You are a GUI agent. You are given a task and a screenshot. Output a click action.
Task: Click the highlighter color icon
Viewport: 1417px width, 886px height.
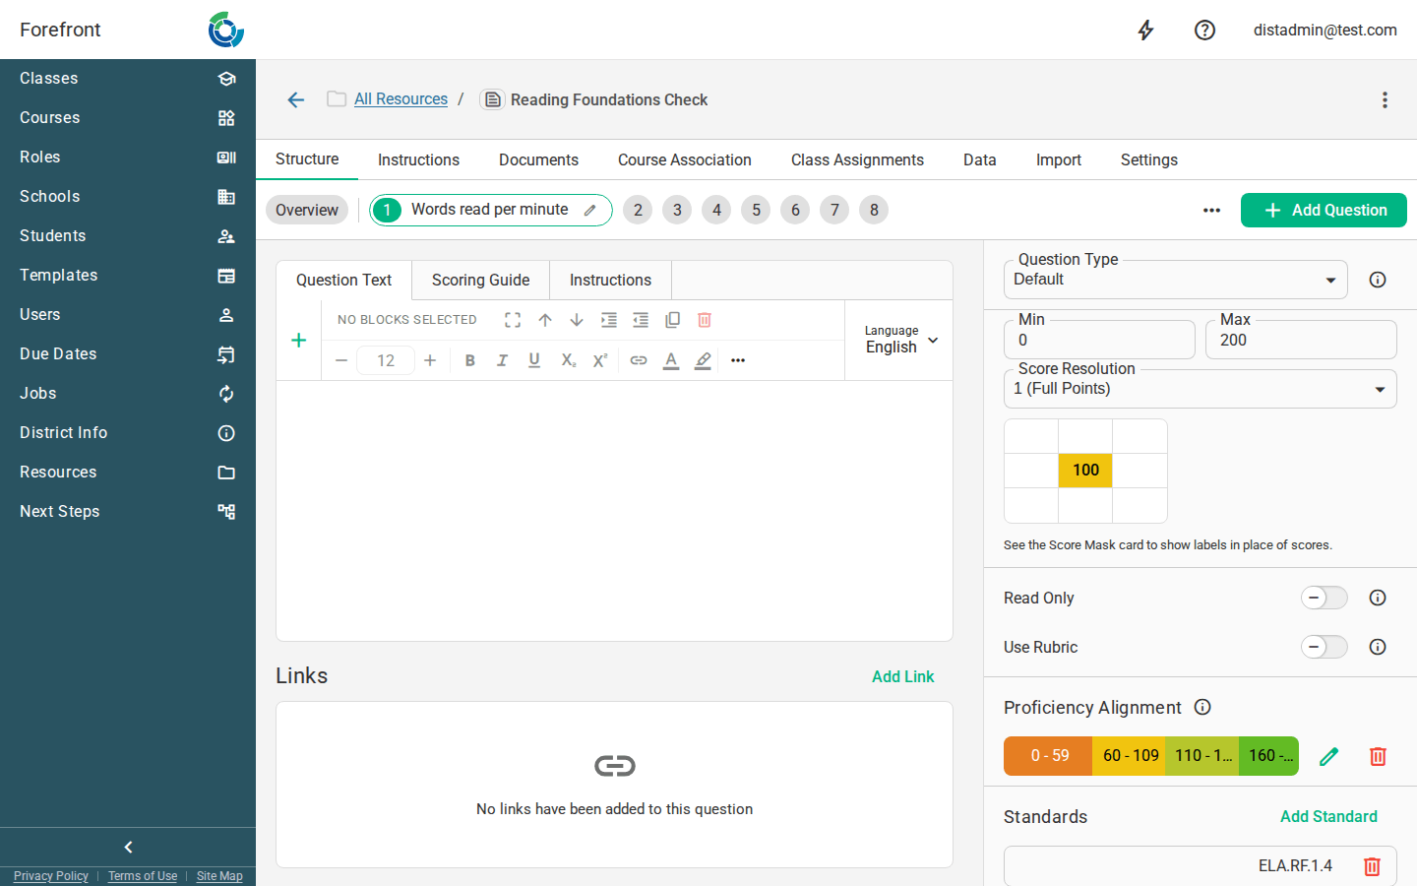point(703,360)
